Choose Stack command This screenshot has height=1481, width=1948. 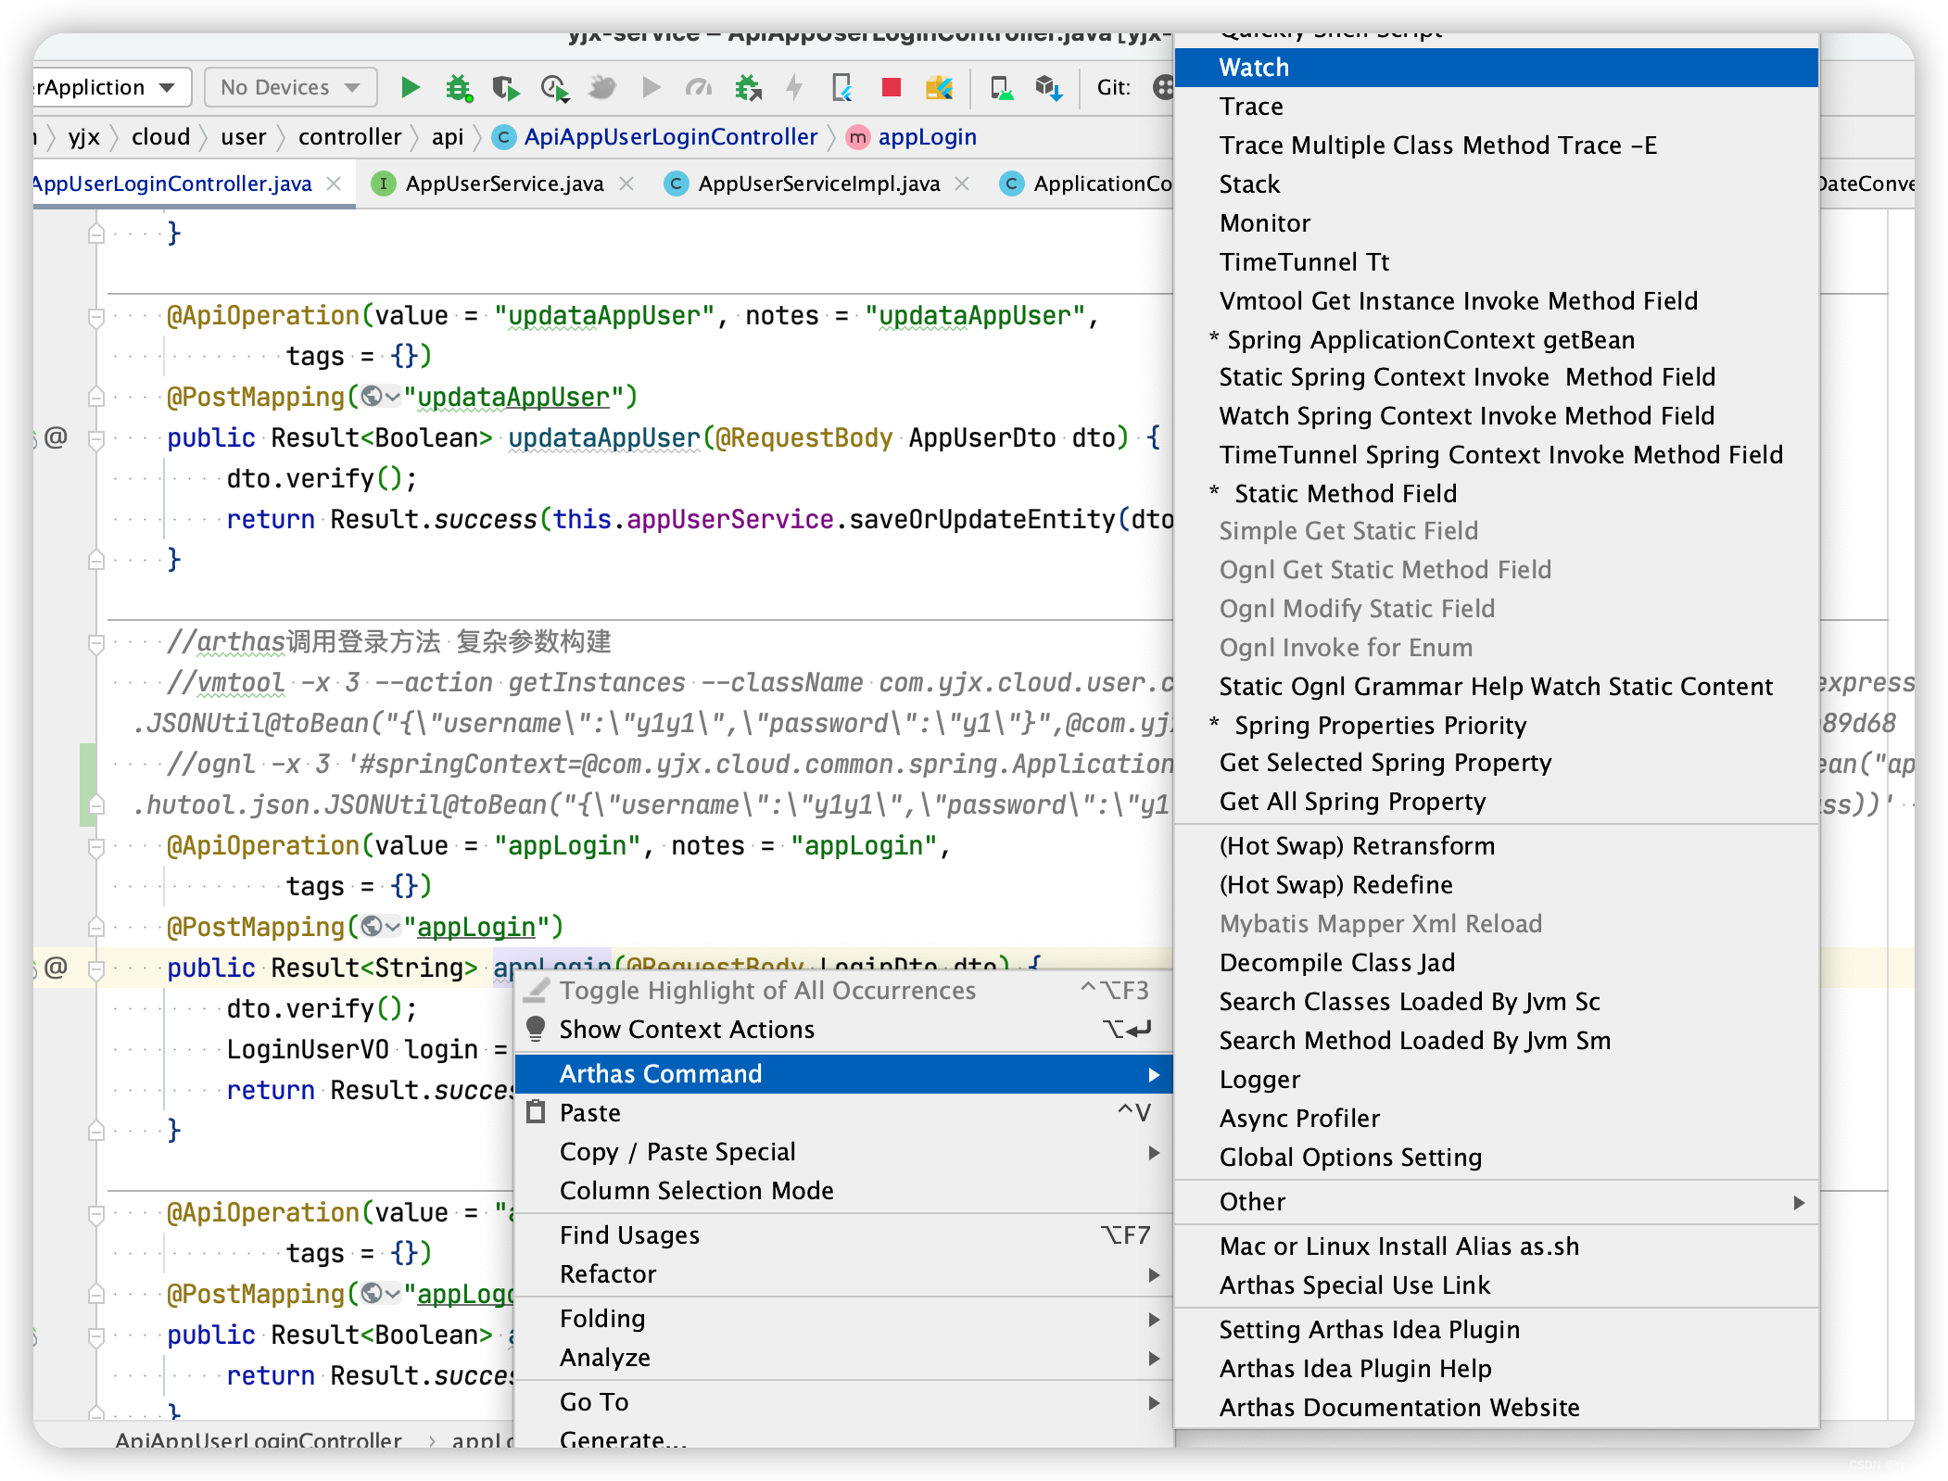tap(1496, 184)
